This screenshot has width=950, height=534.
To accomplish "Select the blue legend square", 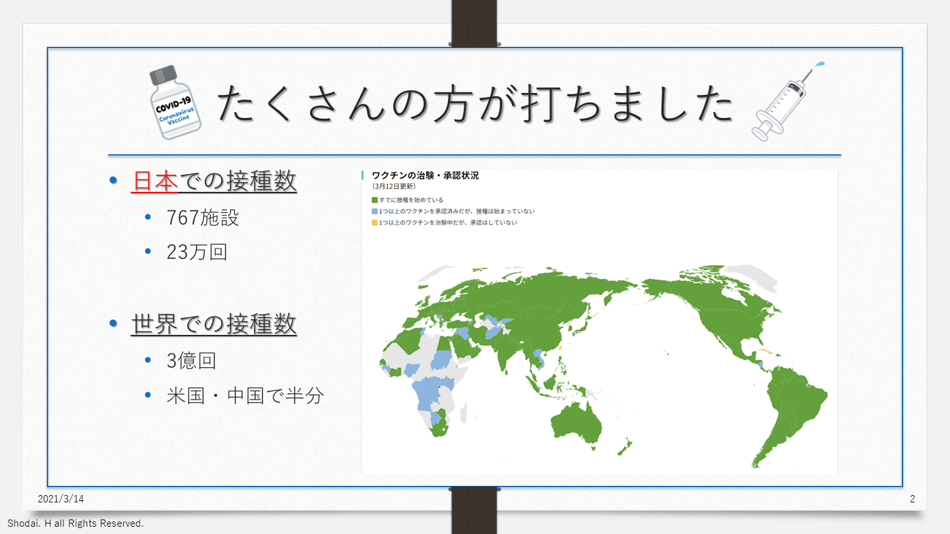I will (375, 211).
